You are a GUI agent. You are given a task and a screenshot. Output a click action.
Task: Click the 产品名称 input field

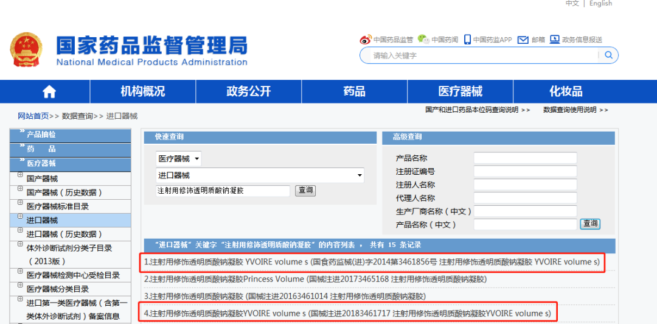526,158
